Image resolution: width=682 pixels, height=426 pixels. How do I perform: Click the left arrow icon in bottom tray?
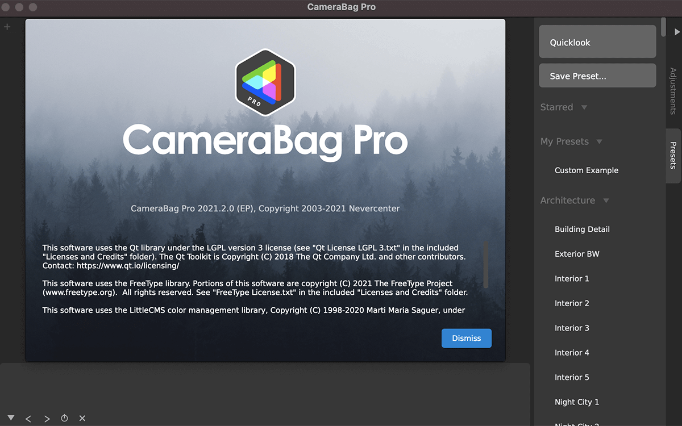(x=28, y=419)
